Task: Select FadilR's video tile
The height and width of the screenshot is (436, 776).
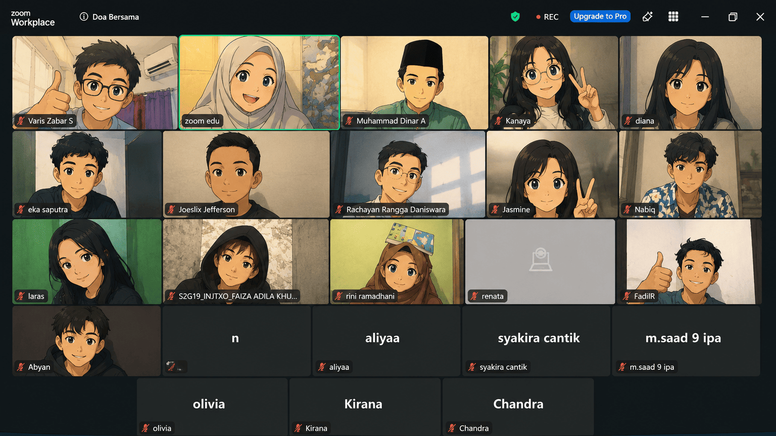Action: coord(689,262)
